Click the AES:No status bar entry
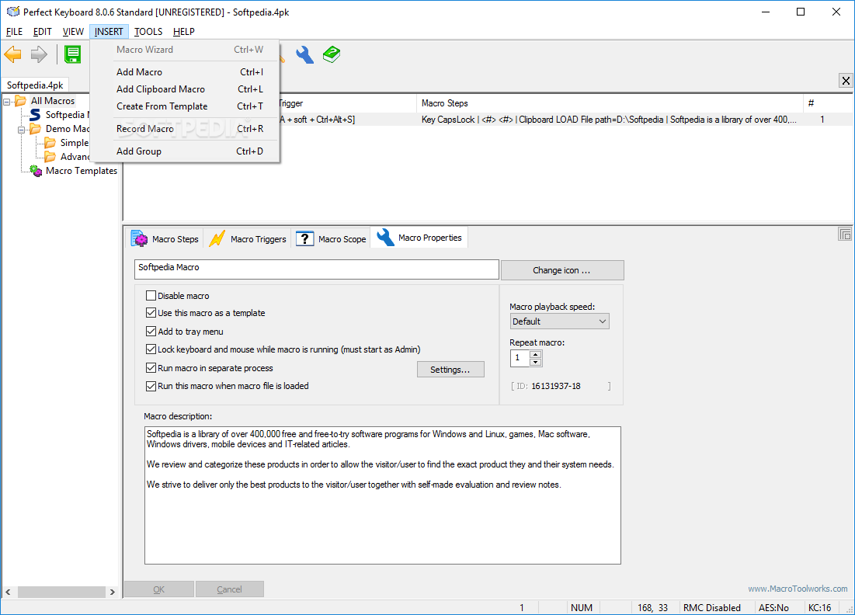855x615 pixels. pos(773,607)
